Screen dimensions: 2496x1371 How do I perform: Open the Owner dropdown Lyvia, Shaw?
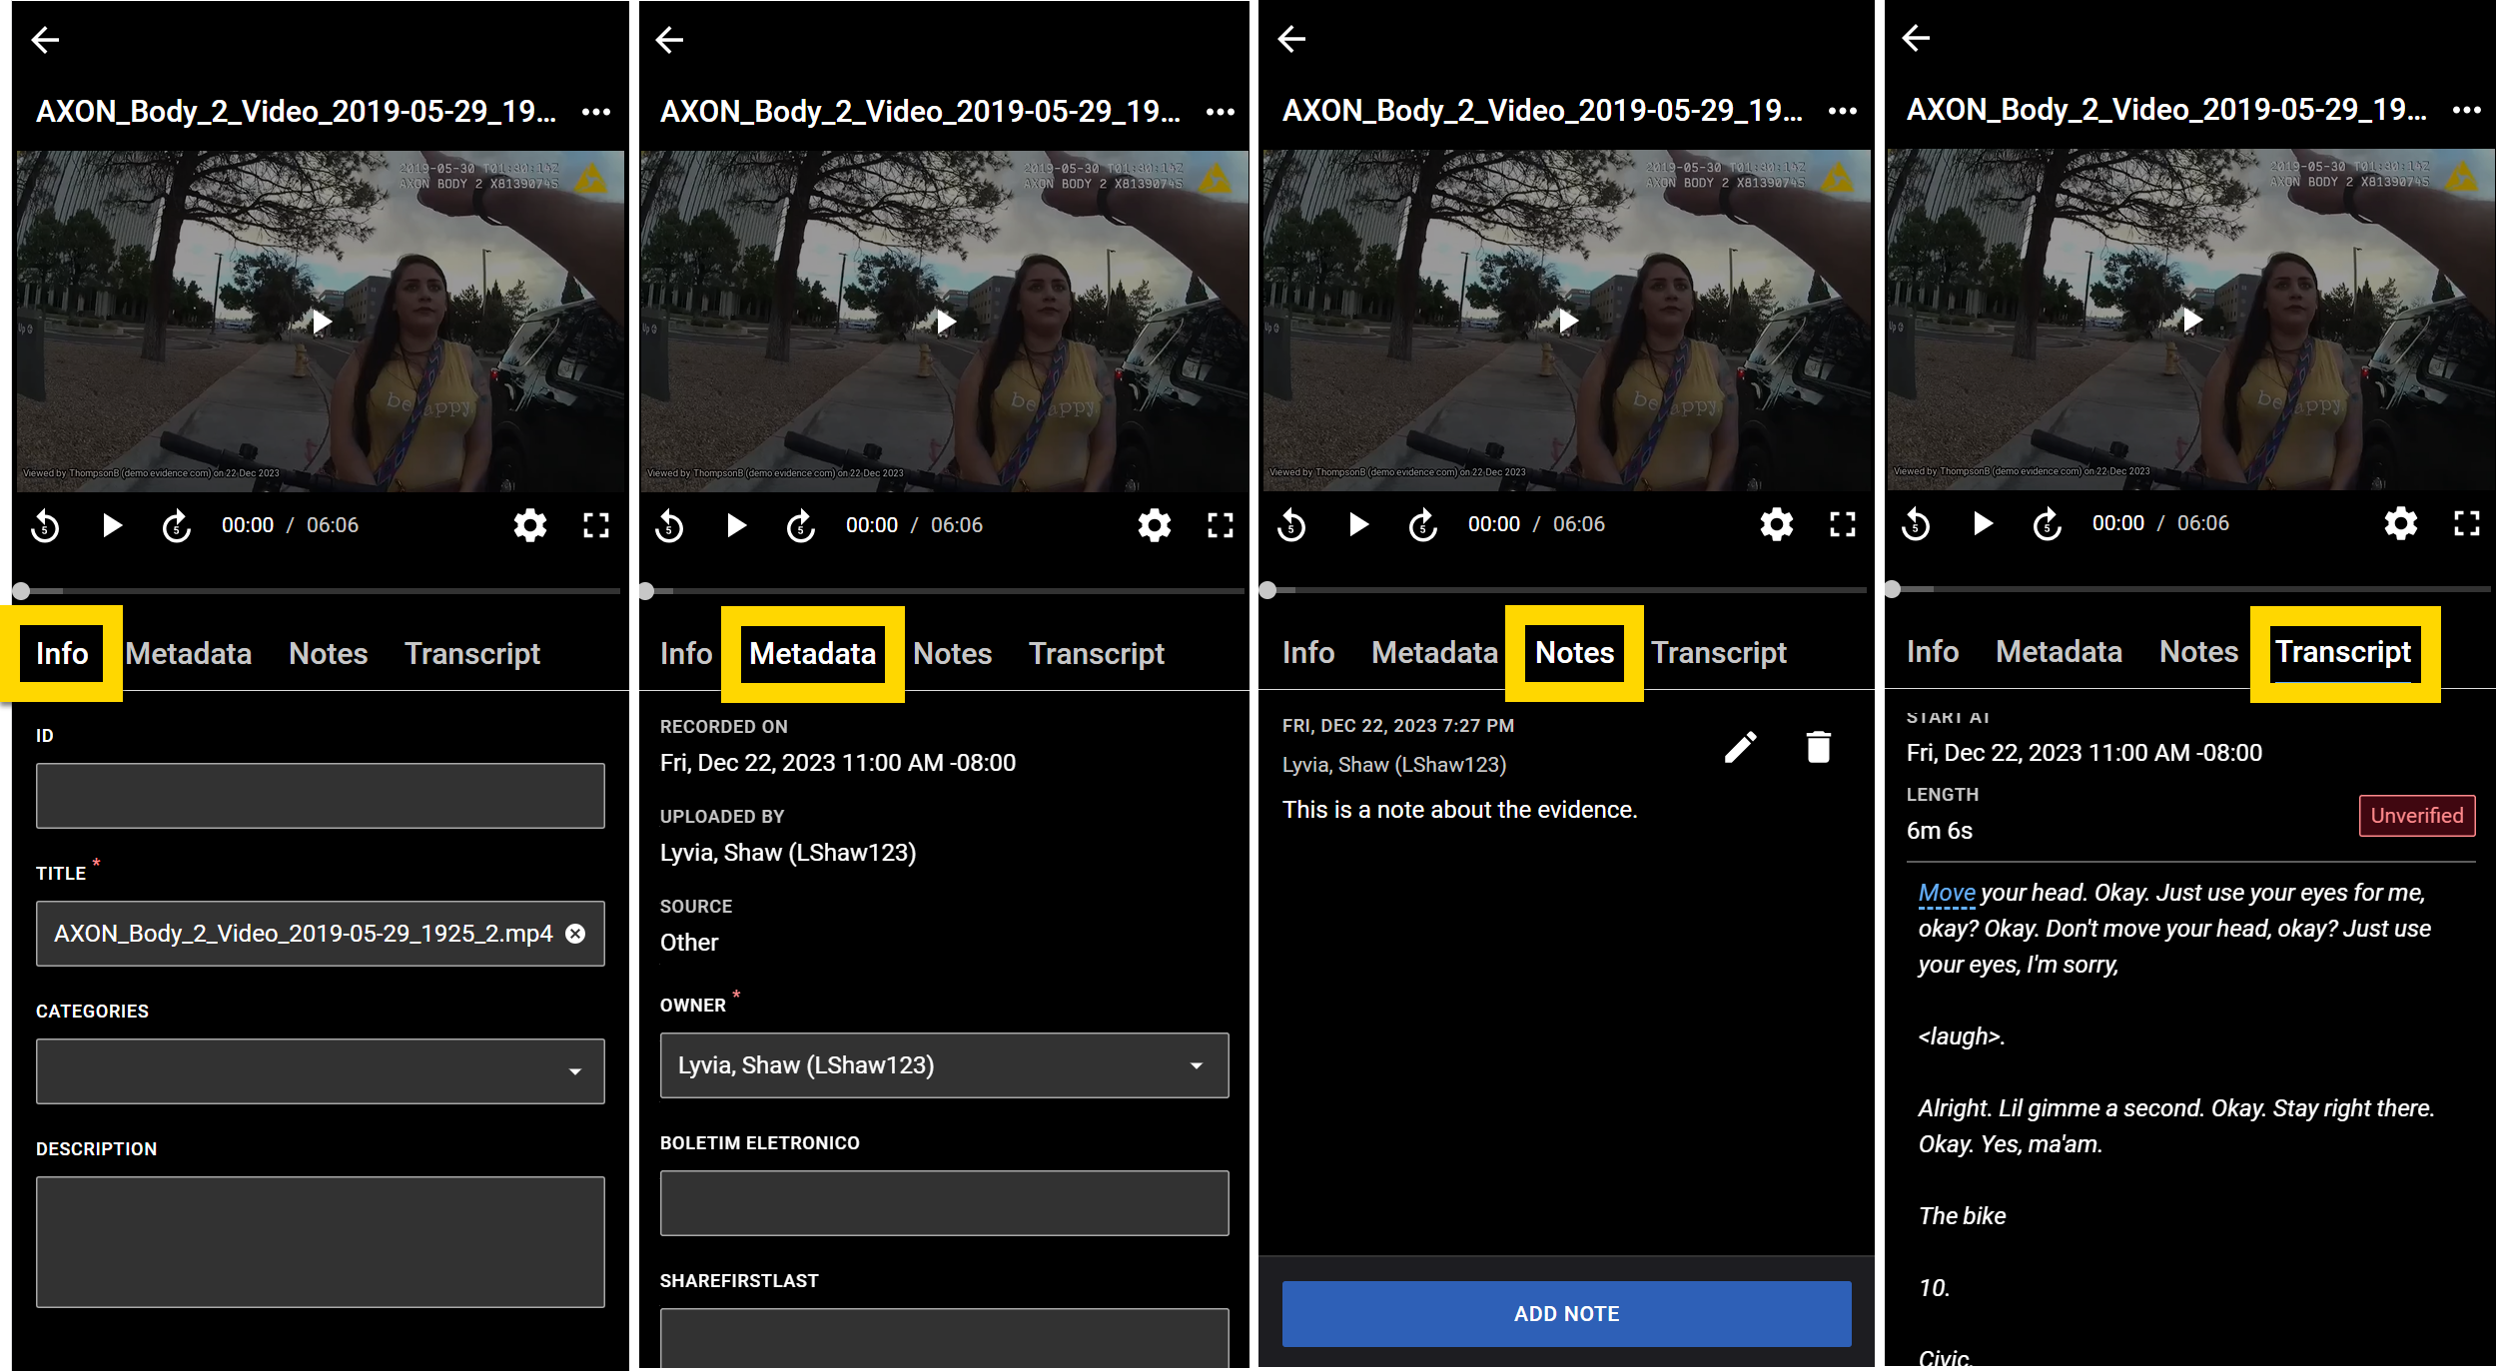943,1065
